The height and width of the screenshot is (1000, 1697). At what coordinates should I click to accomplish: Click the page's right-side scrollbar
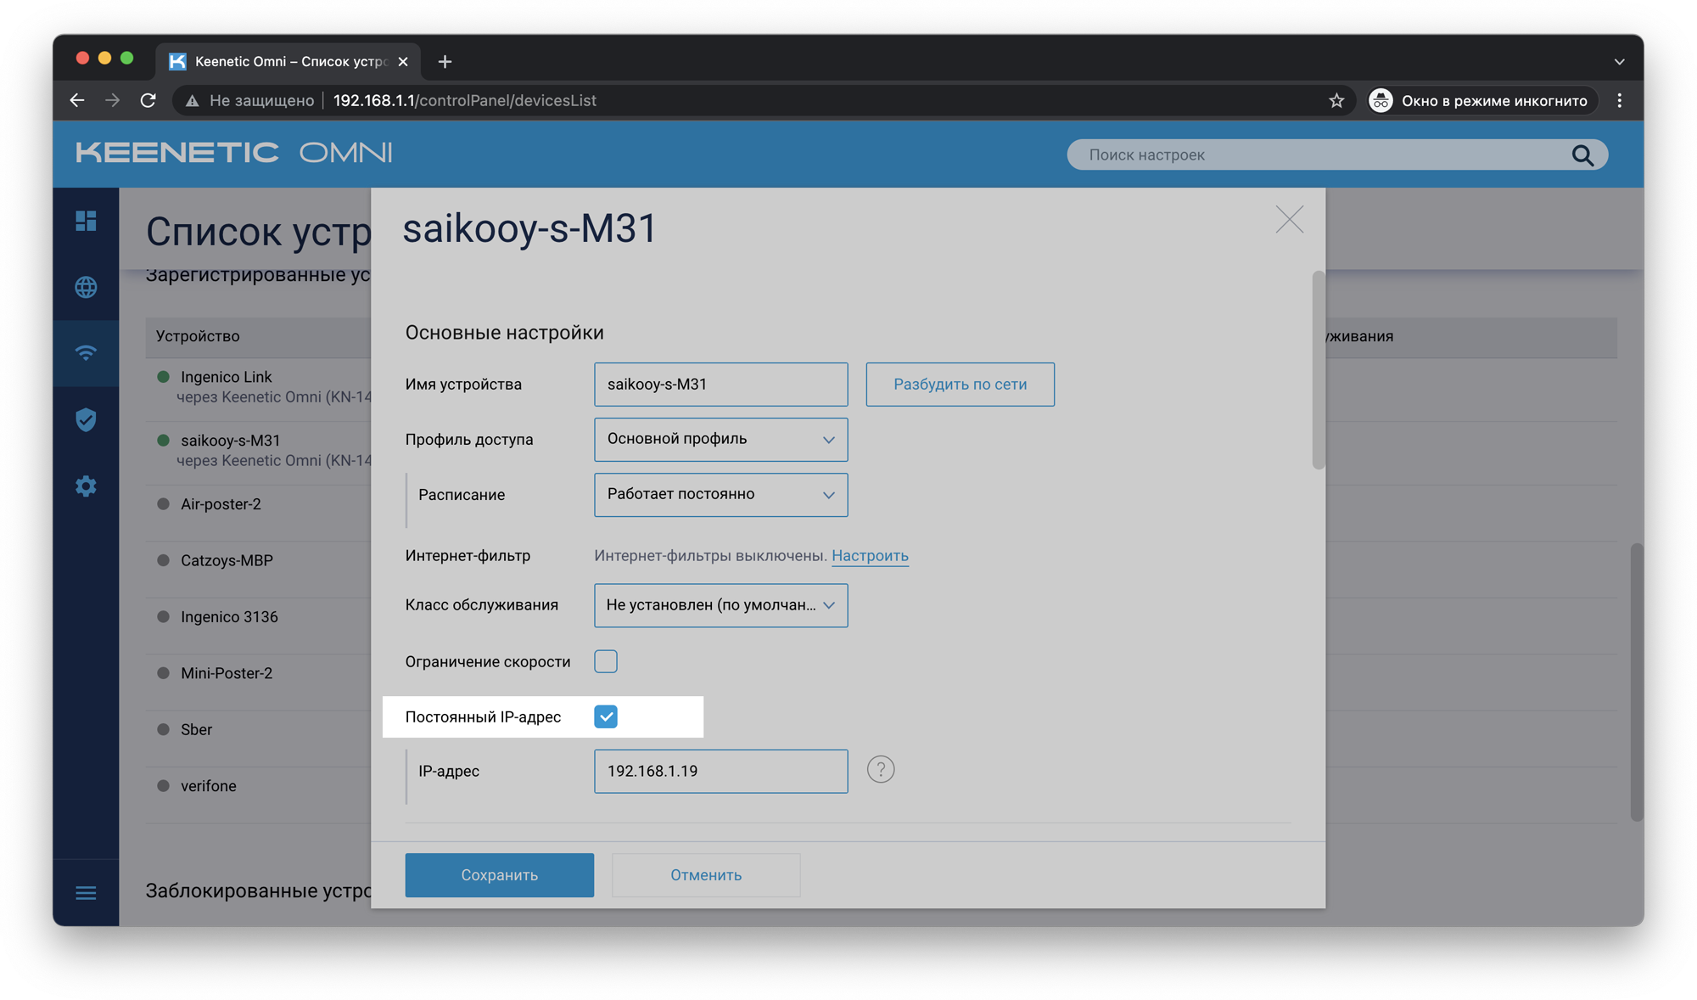pyautogui.click(x=1636, y=682)
